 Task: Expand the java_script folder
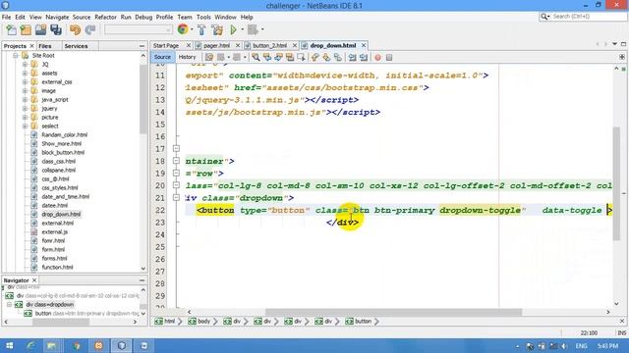25,100
